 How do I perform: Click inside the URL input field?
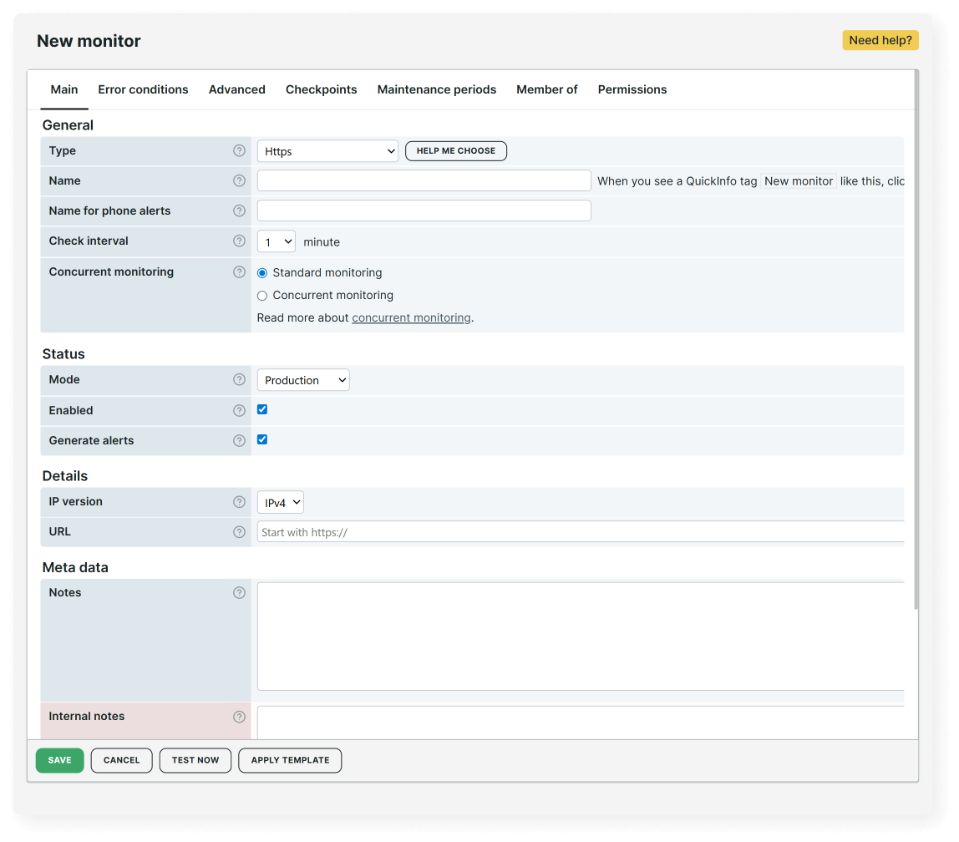501,532
